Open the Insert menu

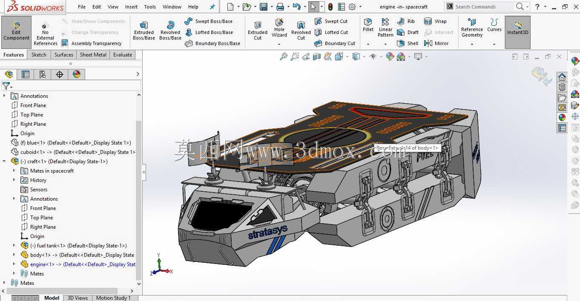(131, 7)
